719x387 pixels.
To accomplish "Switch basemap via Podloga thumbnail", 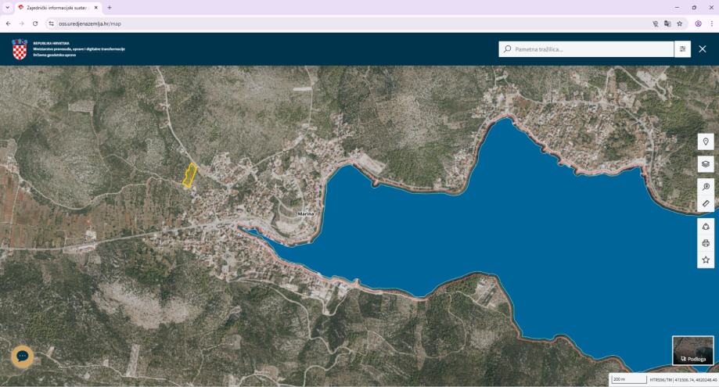I will point(692,350).
